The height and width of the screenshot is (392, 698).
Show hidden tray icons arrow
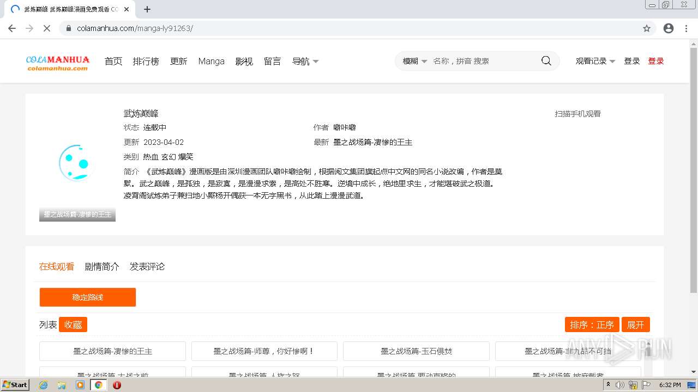click(x=608, y=385)
